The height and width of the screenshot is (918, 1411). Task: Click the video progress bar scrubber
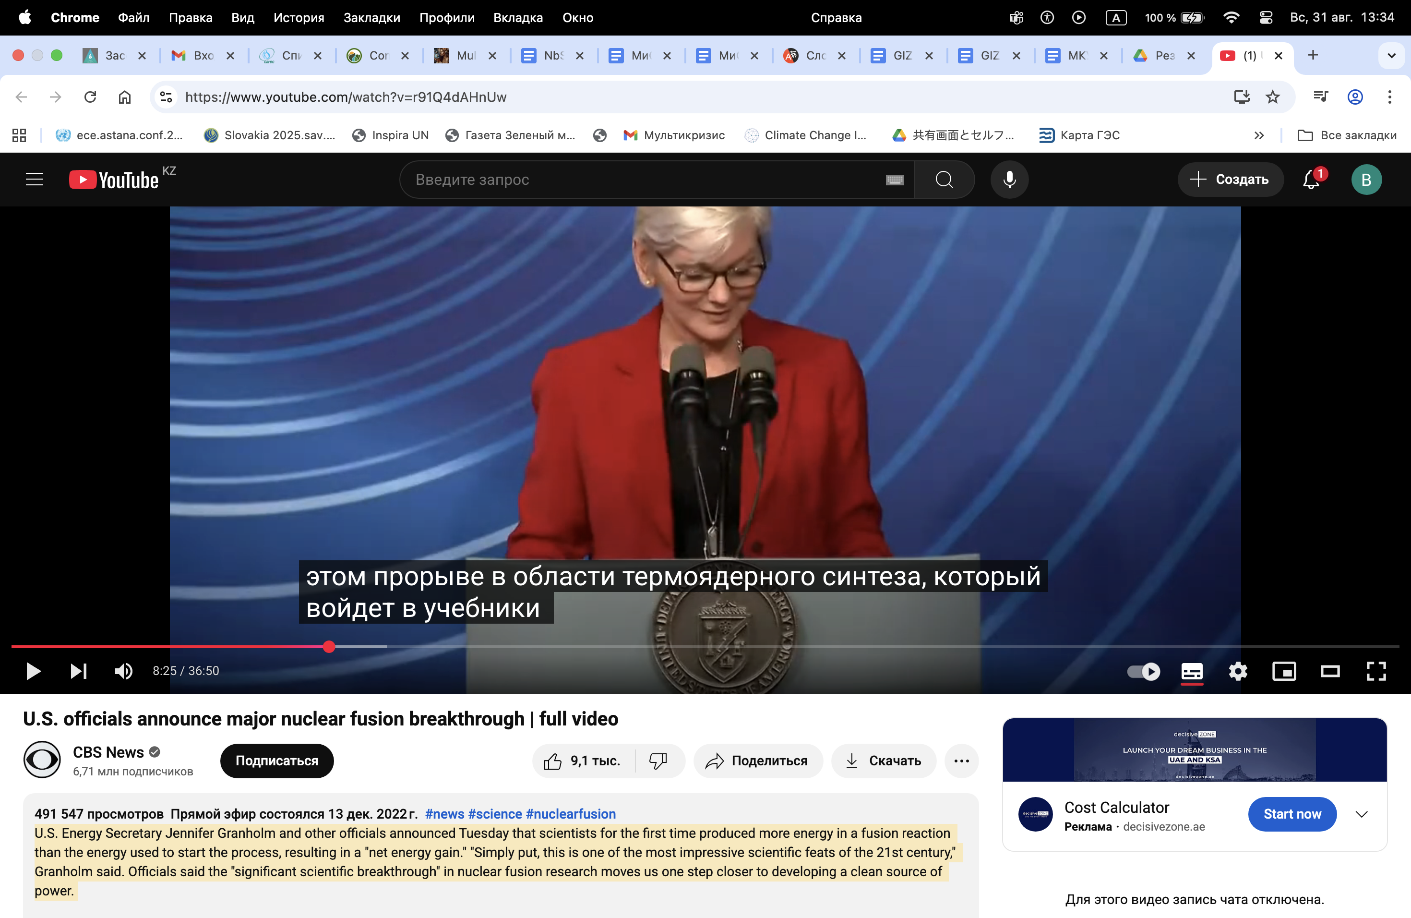click(x=329, y=646)
